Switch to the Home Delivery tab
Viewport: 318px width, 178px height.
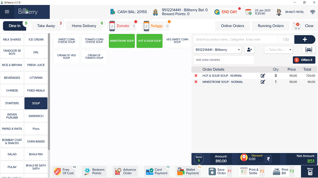click(x=84, y=26)
